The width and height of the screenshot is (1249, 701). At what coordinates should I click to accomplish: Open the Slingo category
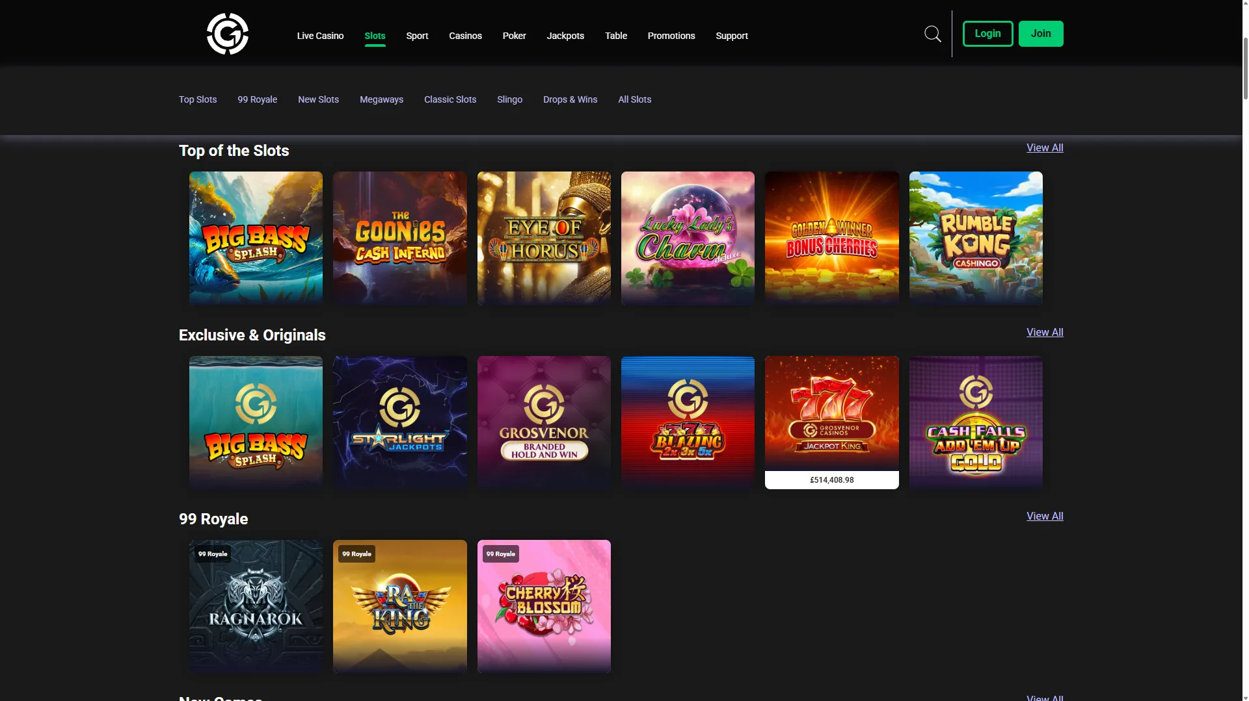click(509, 99)
